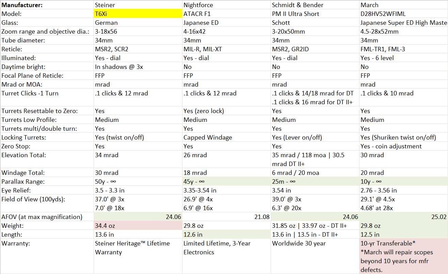Click the green '10y - ∞' parallax cell
448x274 pixels.
[x=404, y=182]
